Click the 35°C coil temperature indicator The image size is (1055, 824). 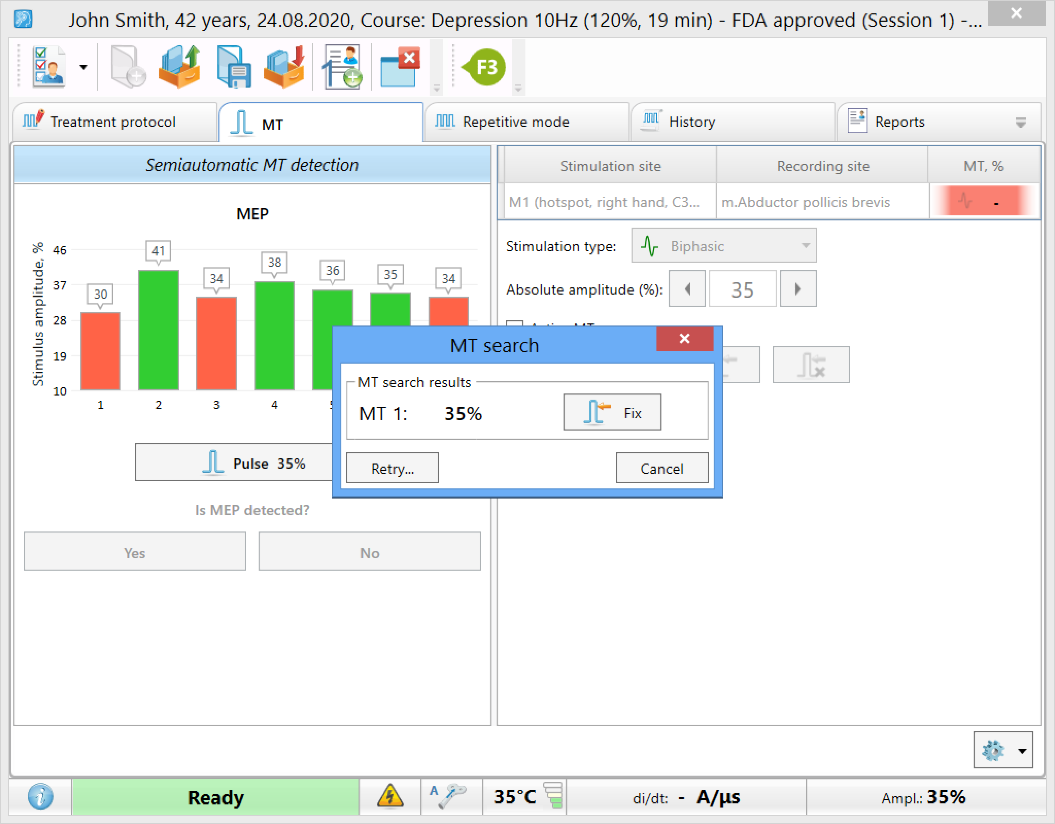click(525, 797)
